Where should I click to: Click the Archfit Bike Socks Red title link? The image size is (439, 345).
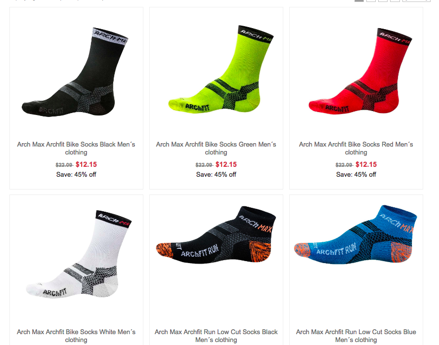[356, 148]
